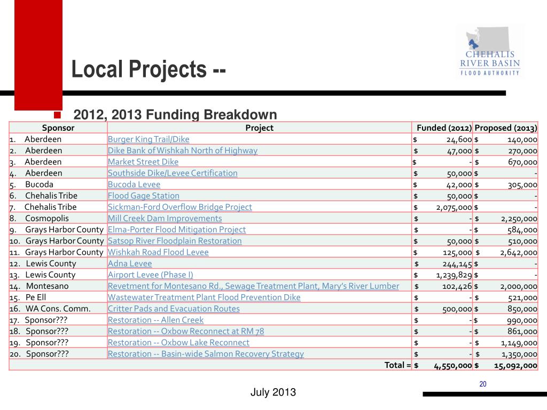This screenshot has height=410, width=547.
Task: Click the Restoration -- Allen Creek link
Action: point(155,320)
